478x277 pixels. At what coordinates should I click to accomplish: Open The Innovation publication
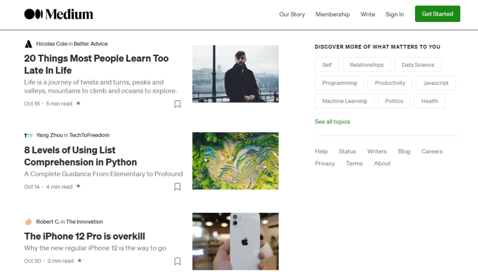click(x=84, y=222)
